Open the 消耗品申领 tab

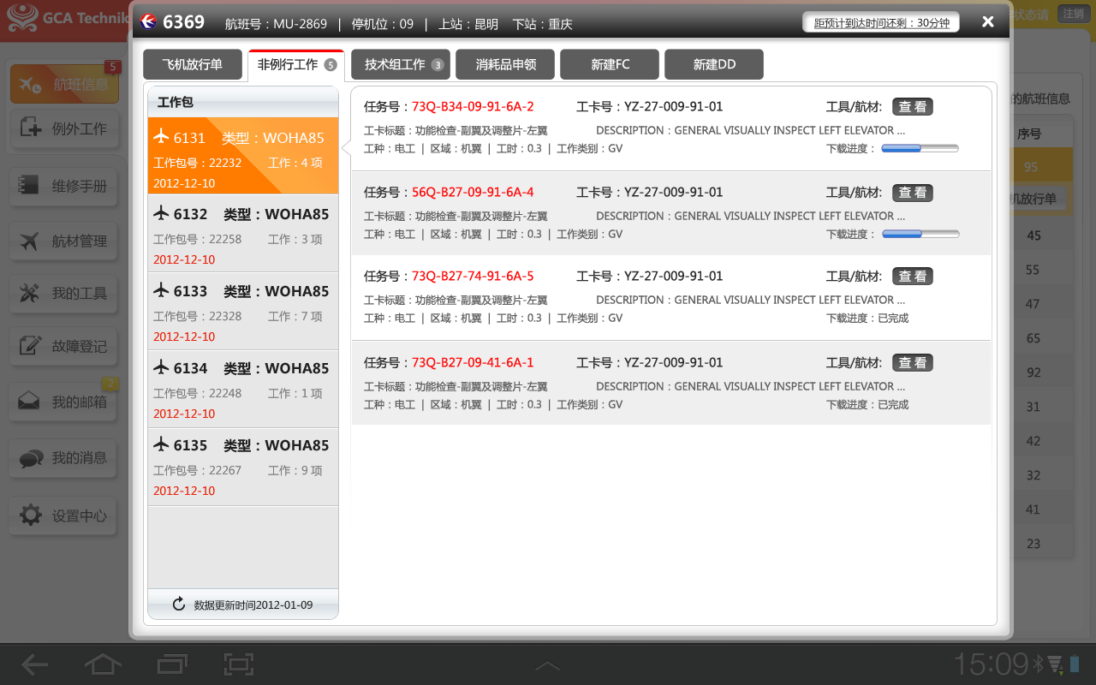(x=505, y=65)
